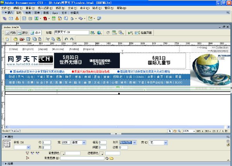The height and width of the screenshot is (166, 232).
Task: Click the Undo arrow icon
Action: (66, 39)
